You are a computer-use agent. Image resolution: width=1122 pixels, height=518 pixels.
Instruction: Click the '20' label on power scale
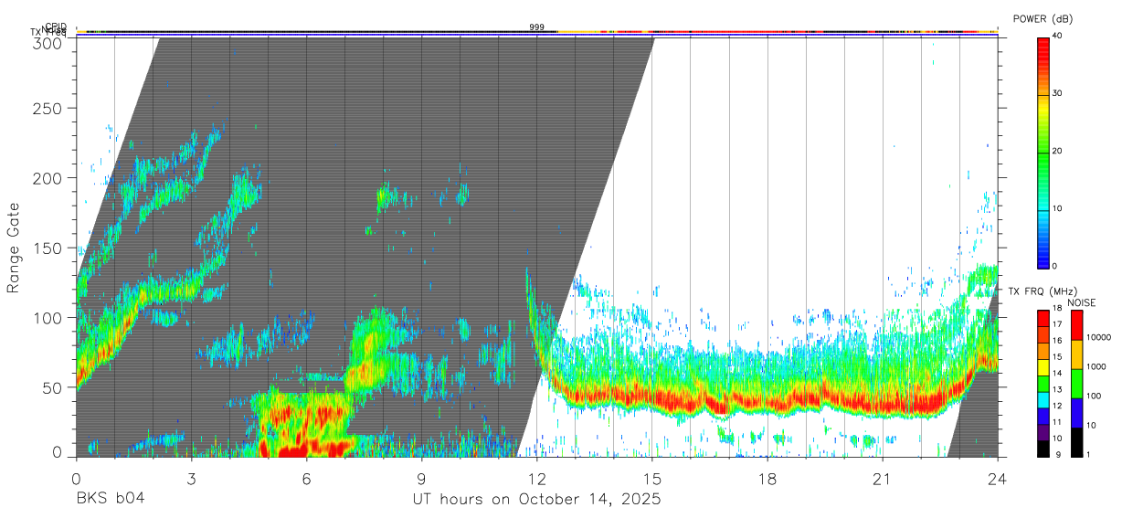(x=1058, y=152)
